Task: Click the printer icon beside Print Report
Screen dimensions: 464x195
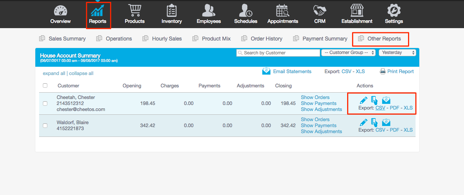Action: click(383, 71)
